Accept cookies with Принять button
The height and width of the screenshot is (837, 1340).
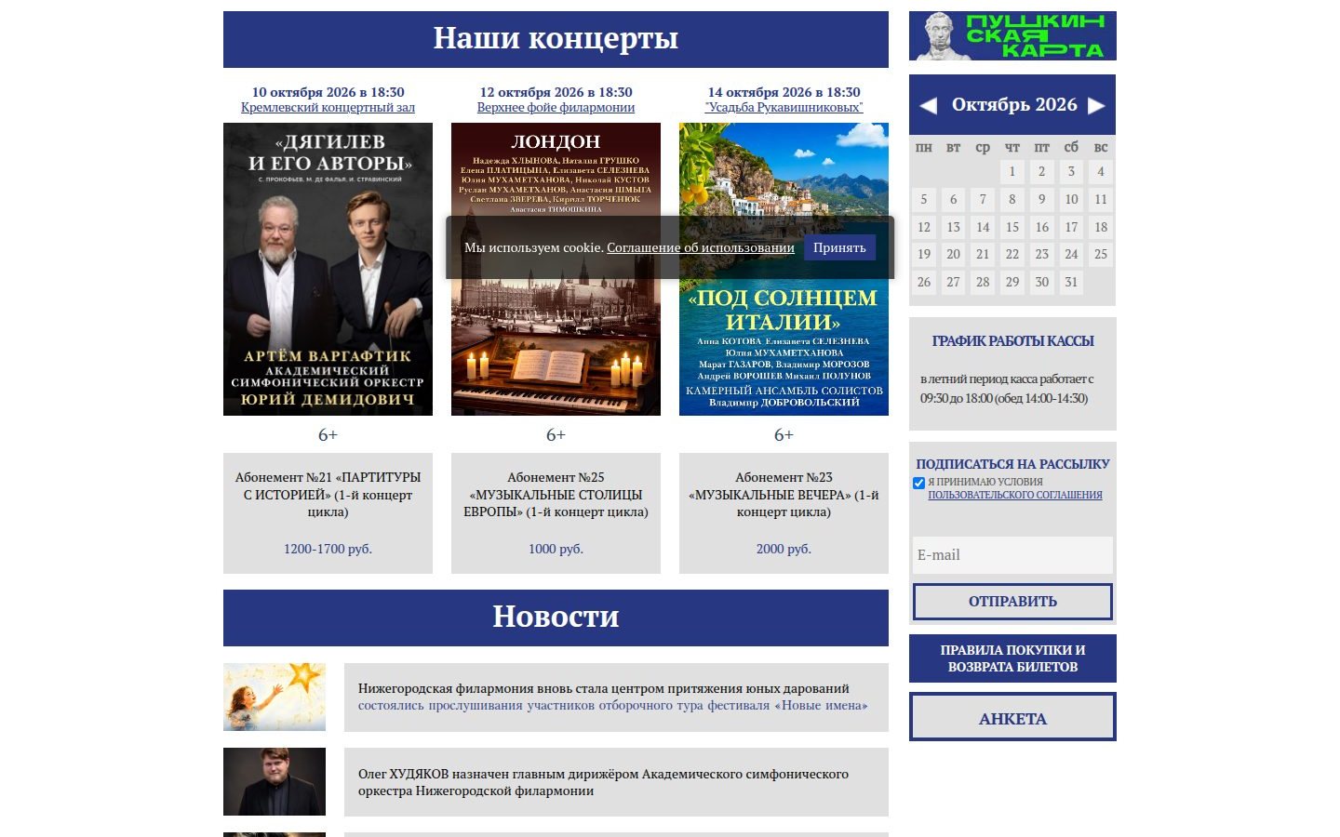[839, 247]
